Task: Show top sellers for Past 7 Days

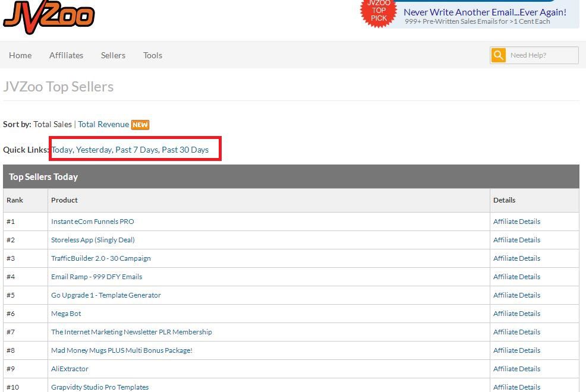Action: click(137, 150)
